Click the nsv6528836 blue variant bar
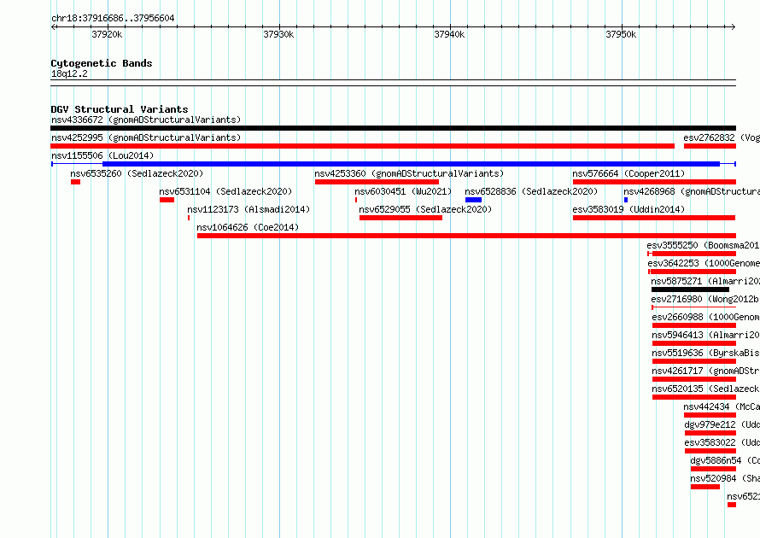 474,200
